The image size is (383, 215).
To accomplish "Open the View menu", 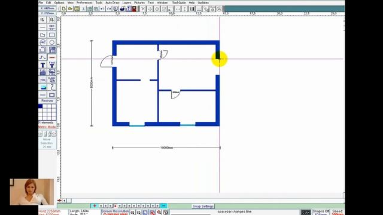I will coord(71,2).
